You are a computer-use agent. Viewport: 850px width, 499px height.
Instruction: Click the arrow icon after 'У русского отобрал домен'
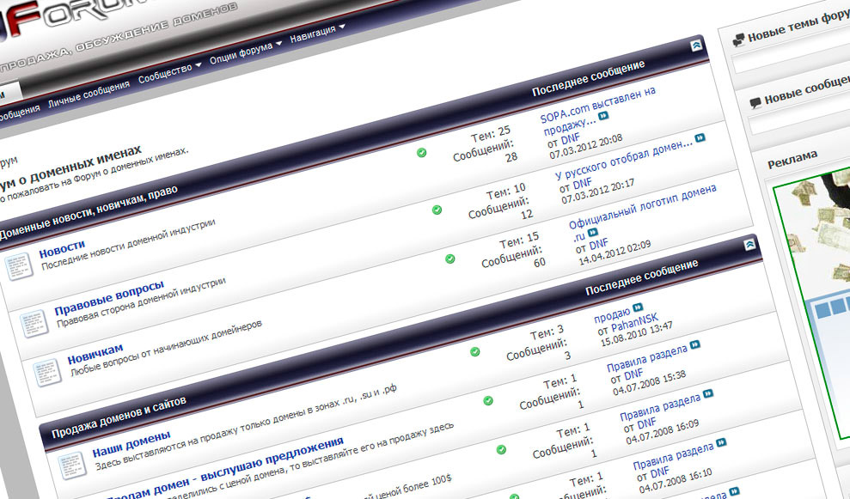point(700,137)
